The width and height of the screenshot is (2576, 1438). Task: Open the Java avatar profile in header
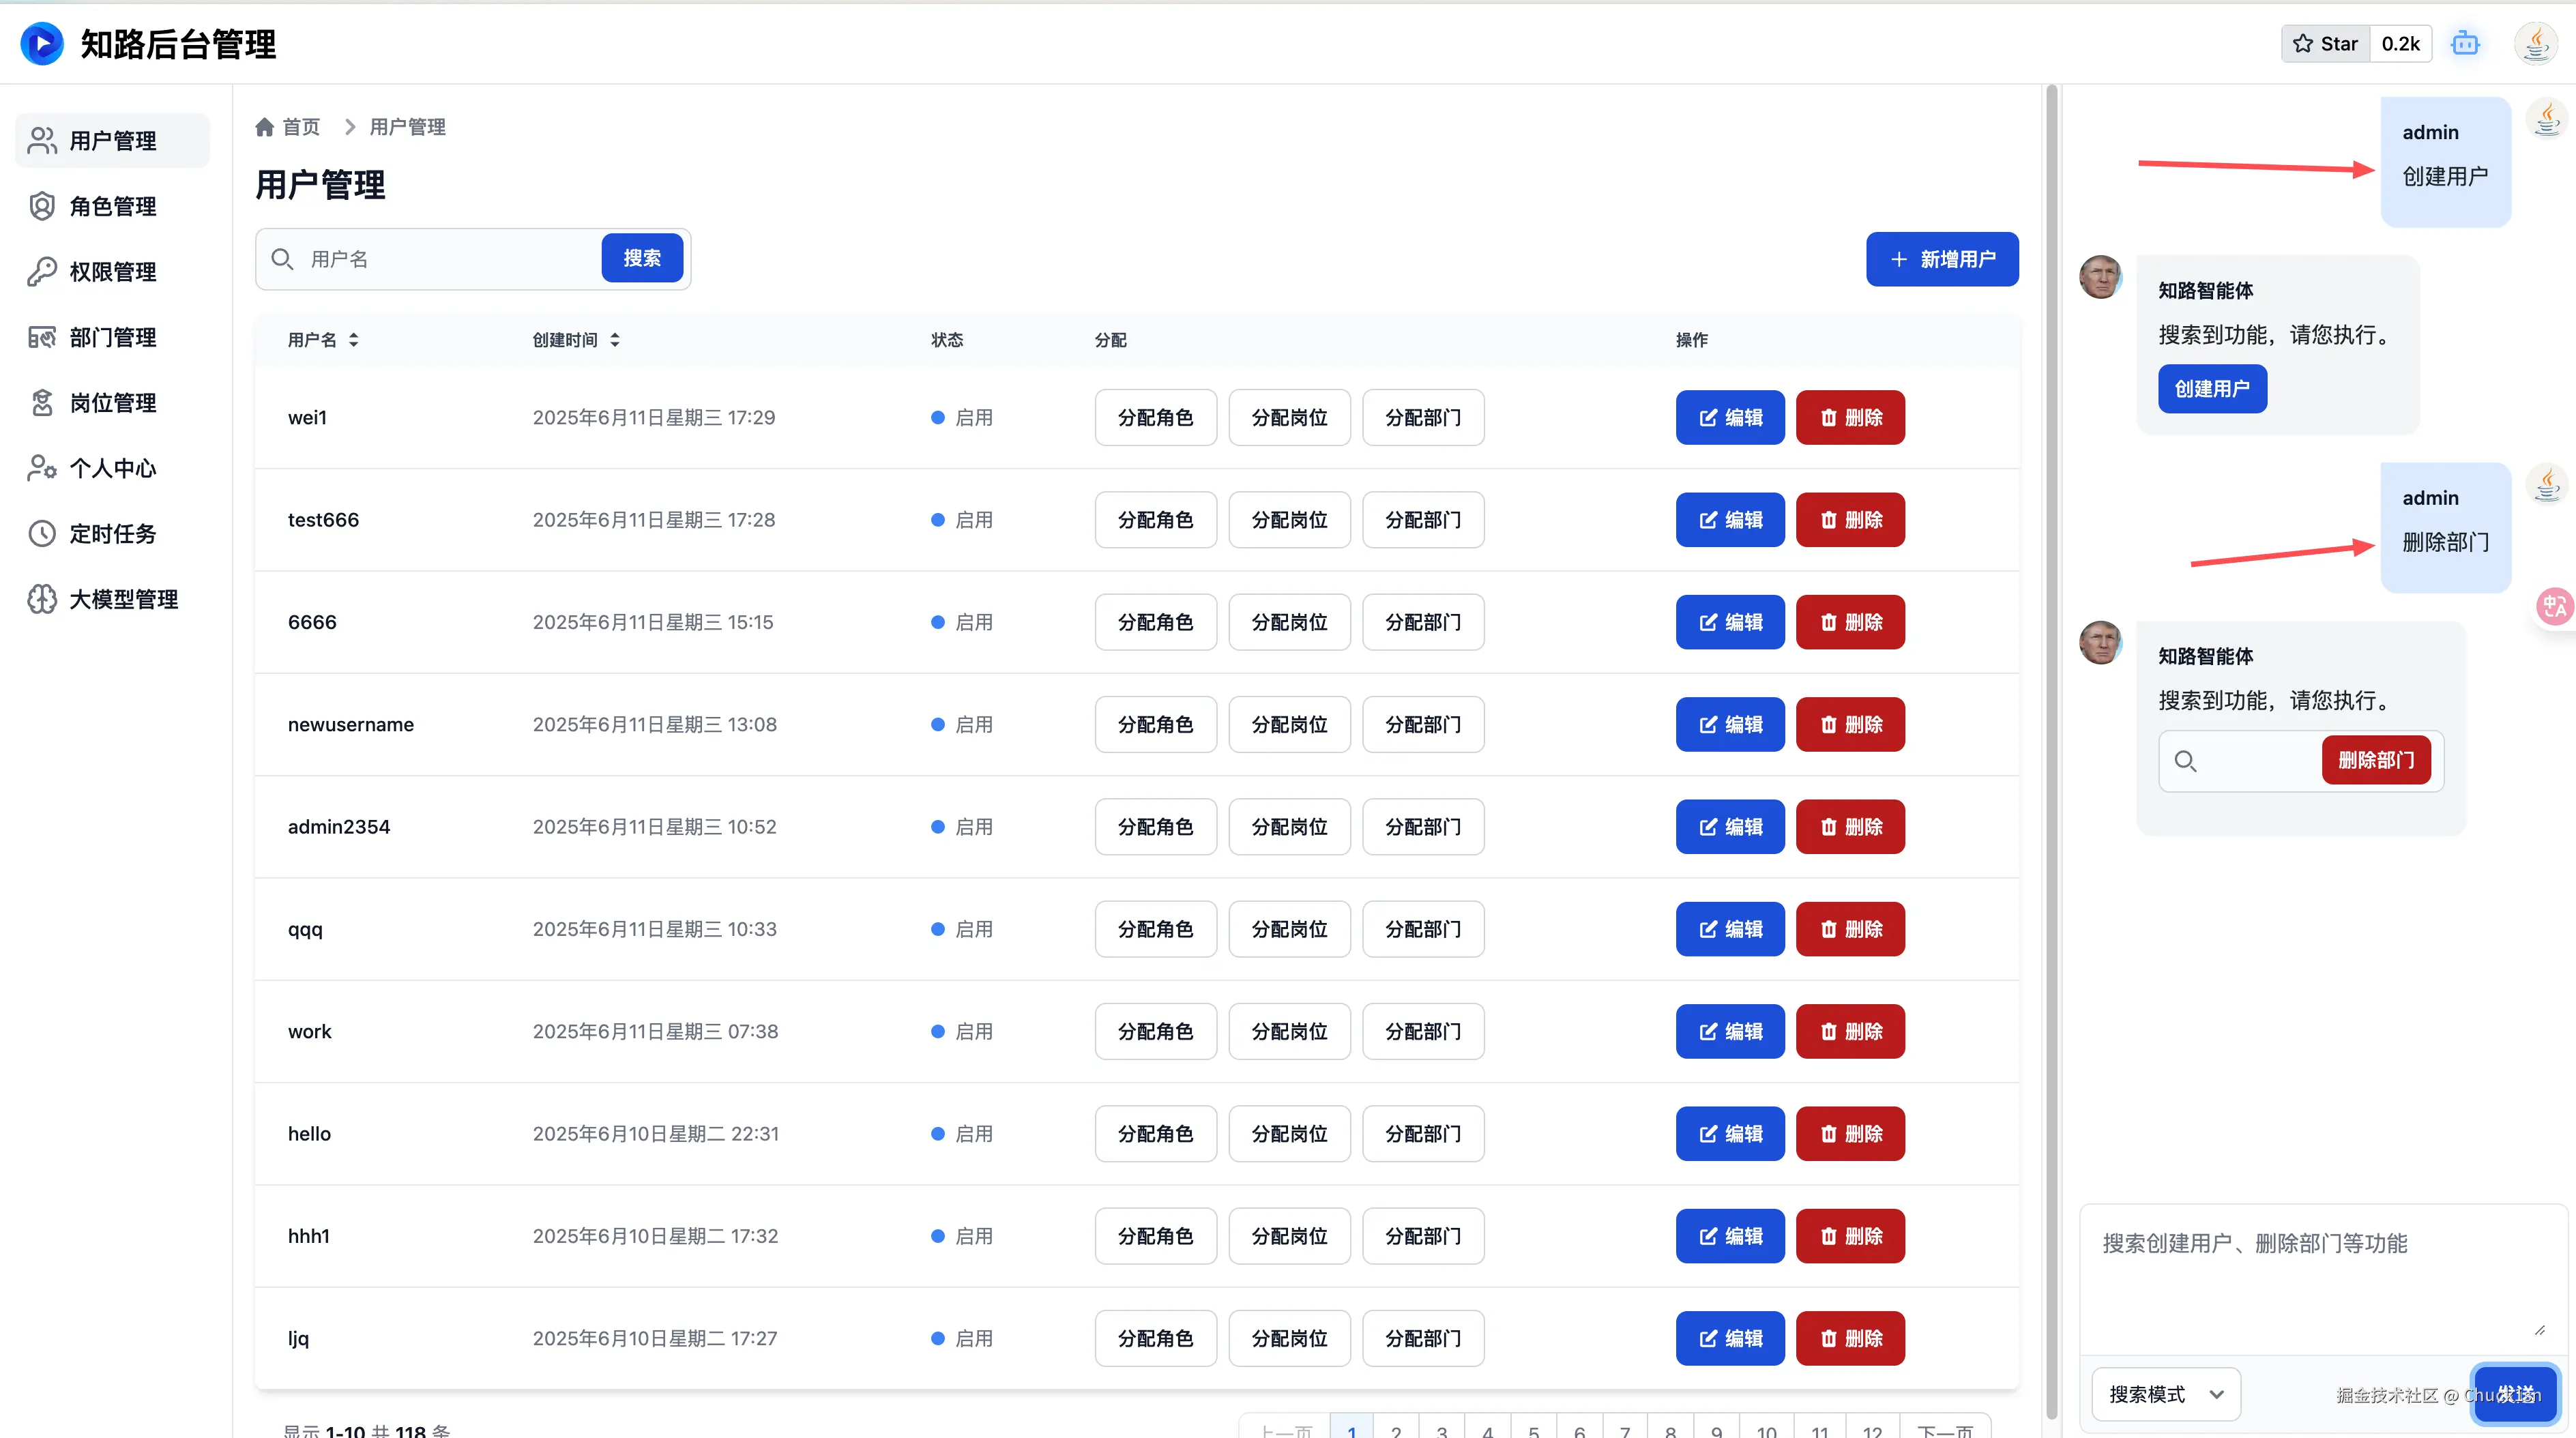[2535, 44]
